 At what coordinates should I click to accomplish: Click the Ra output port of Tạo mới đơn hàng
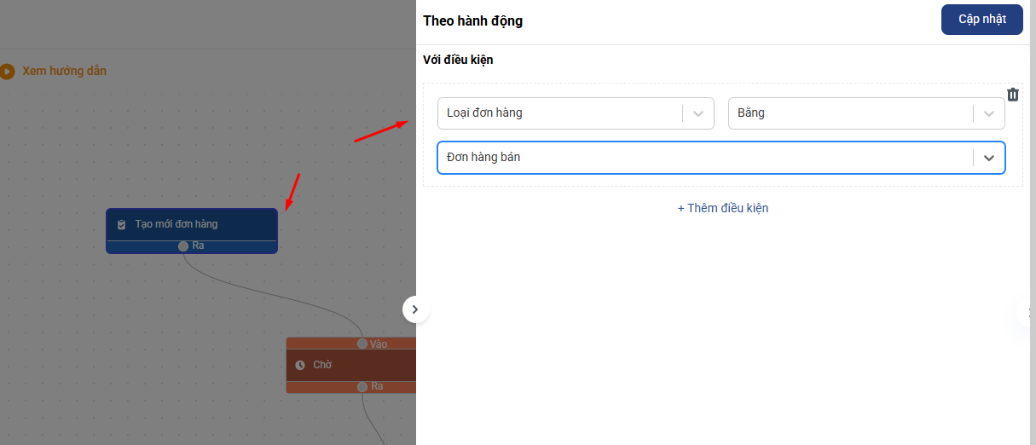[183, 246]
